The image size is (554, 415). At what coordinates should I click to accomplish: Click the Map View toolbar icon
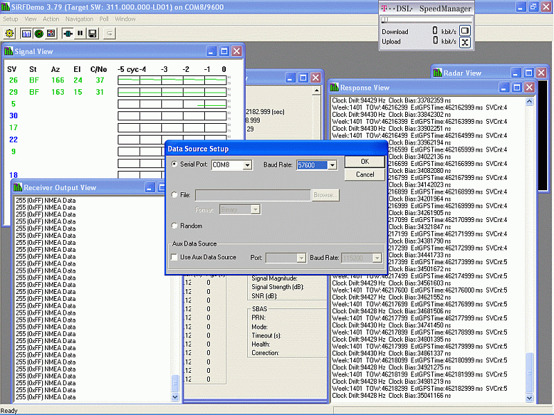[52, 33]
